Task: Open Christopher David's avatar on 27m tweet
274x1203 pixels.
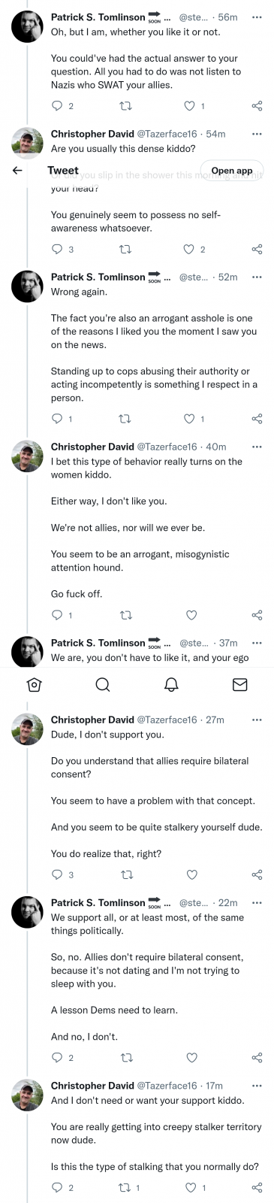Action: pyautogui.click(x=27, y=729)
